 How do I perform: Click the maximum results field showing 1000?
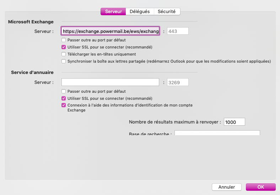(235, 122)
